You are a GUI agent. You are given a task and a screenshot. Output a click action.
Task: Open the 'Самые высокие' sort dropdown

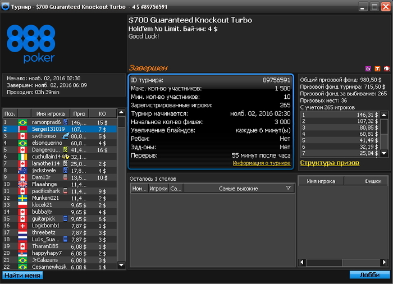[x=289, y=188]
